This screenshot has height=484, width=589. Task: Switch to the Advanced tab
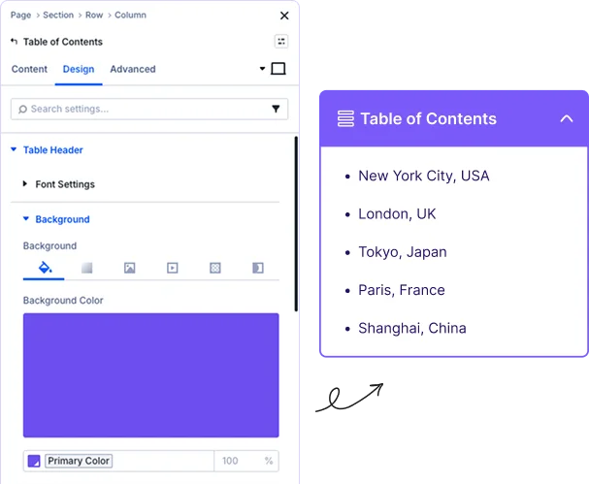coord(133,70)
